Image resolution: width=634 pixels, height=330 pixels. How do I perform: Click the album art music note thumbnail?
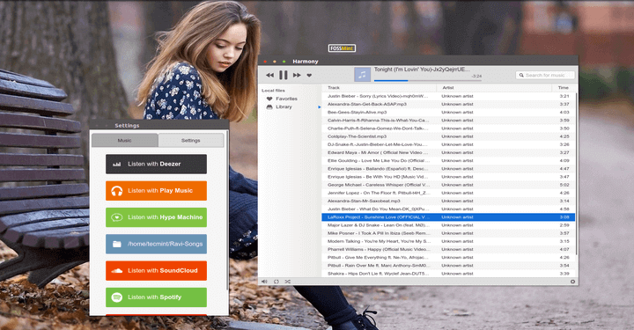[x=362, y=75]
